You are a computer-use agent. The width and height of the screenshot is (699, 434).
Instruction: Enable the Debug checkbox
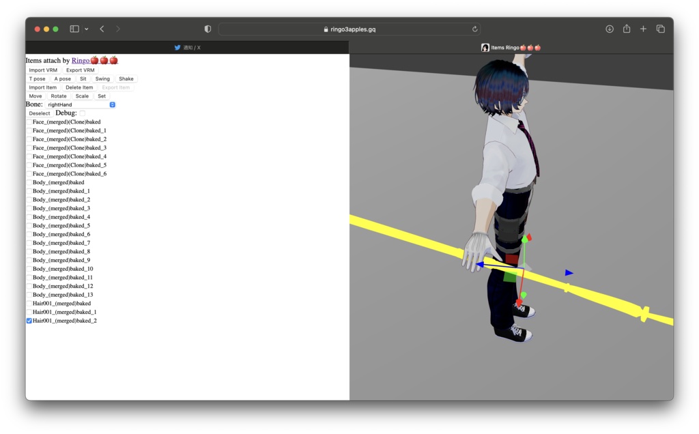tap(82, 113)
